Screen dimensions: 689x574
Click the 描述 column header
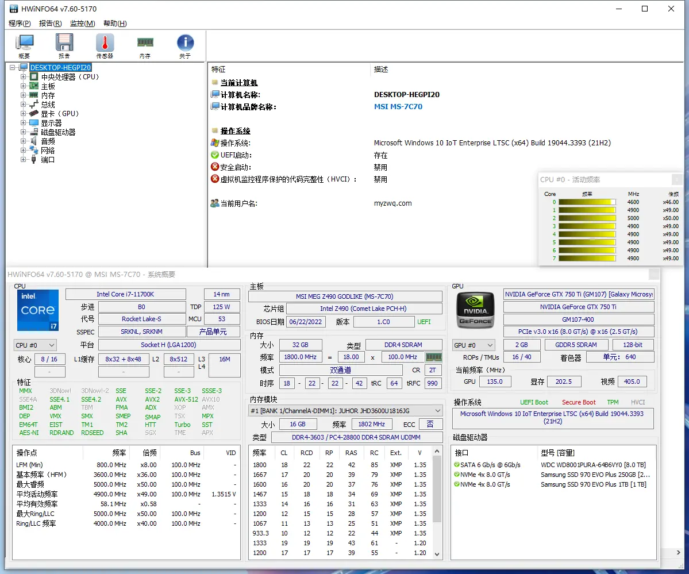(381, 69)
